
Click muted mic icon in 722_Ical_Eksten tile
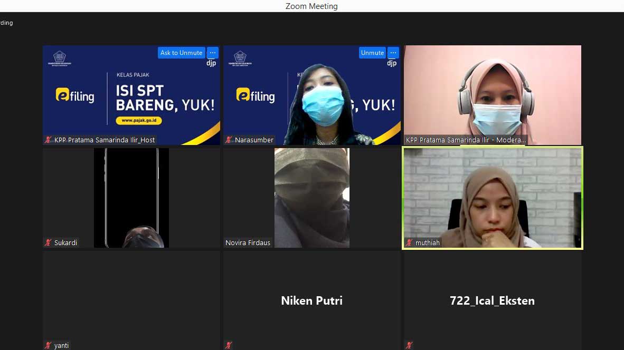(410, 346)
